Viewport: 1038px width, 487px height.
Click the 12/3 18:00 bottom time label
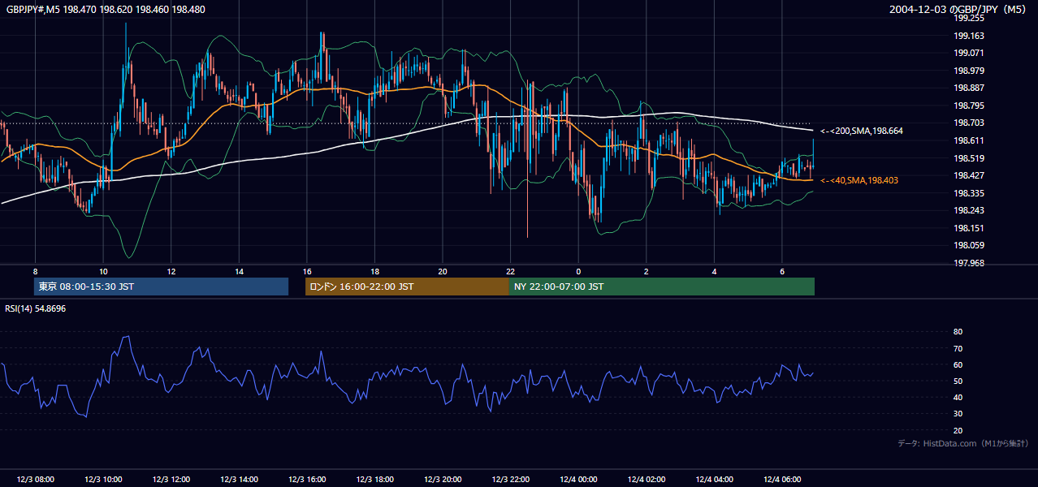tap(374, 480)
